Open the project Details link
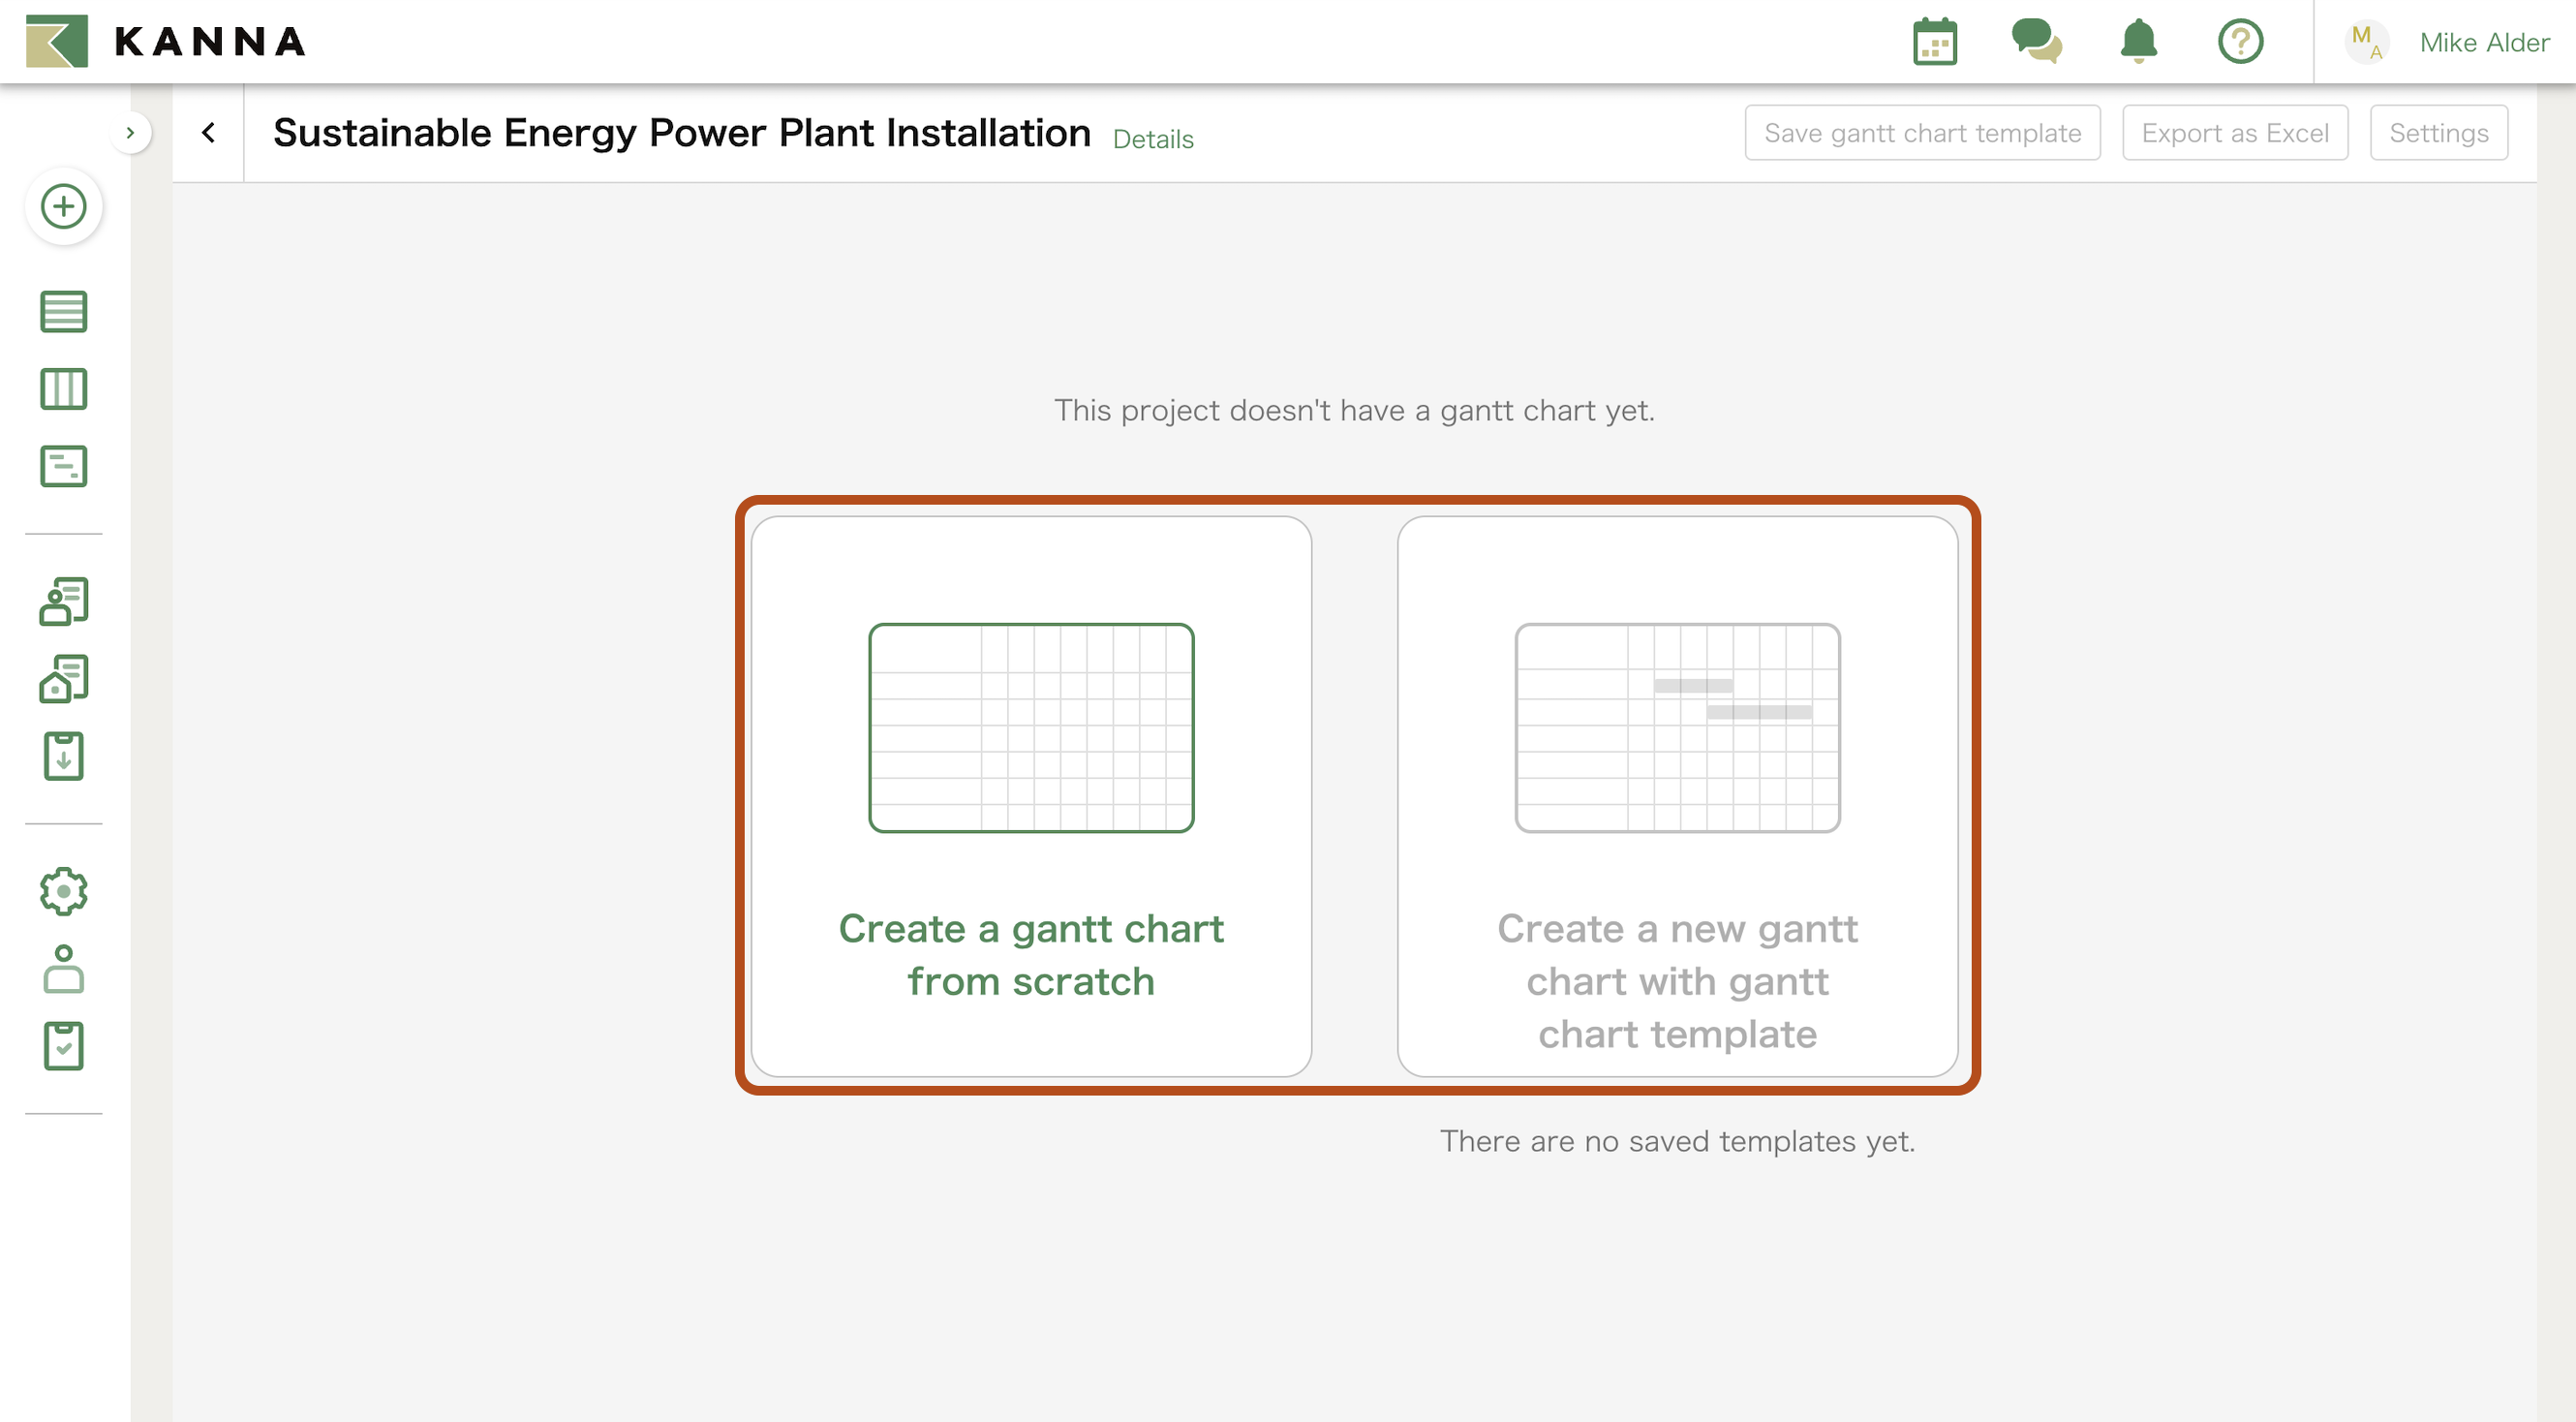This screenshot has width=2576, height=1422. tap(1152, 139)
